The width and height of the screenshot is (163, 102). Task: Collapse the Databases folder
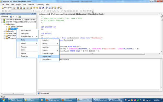tap(4, 24)
